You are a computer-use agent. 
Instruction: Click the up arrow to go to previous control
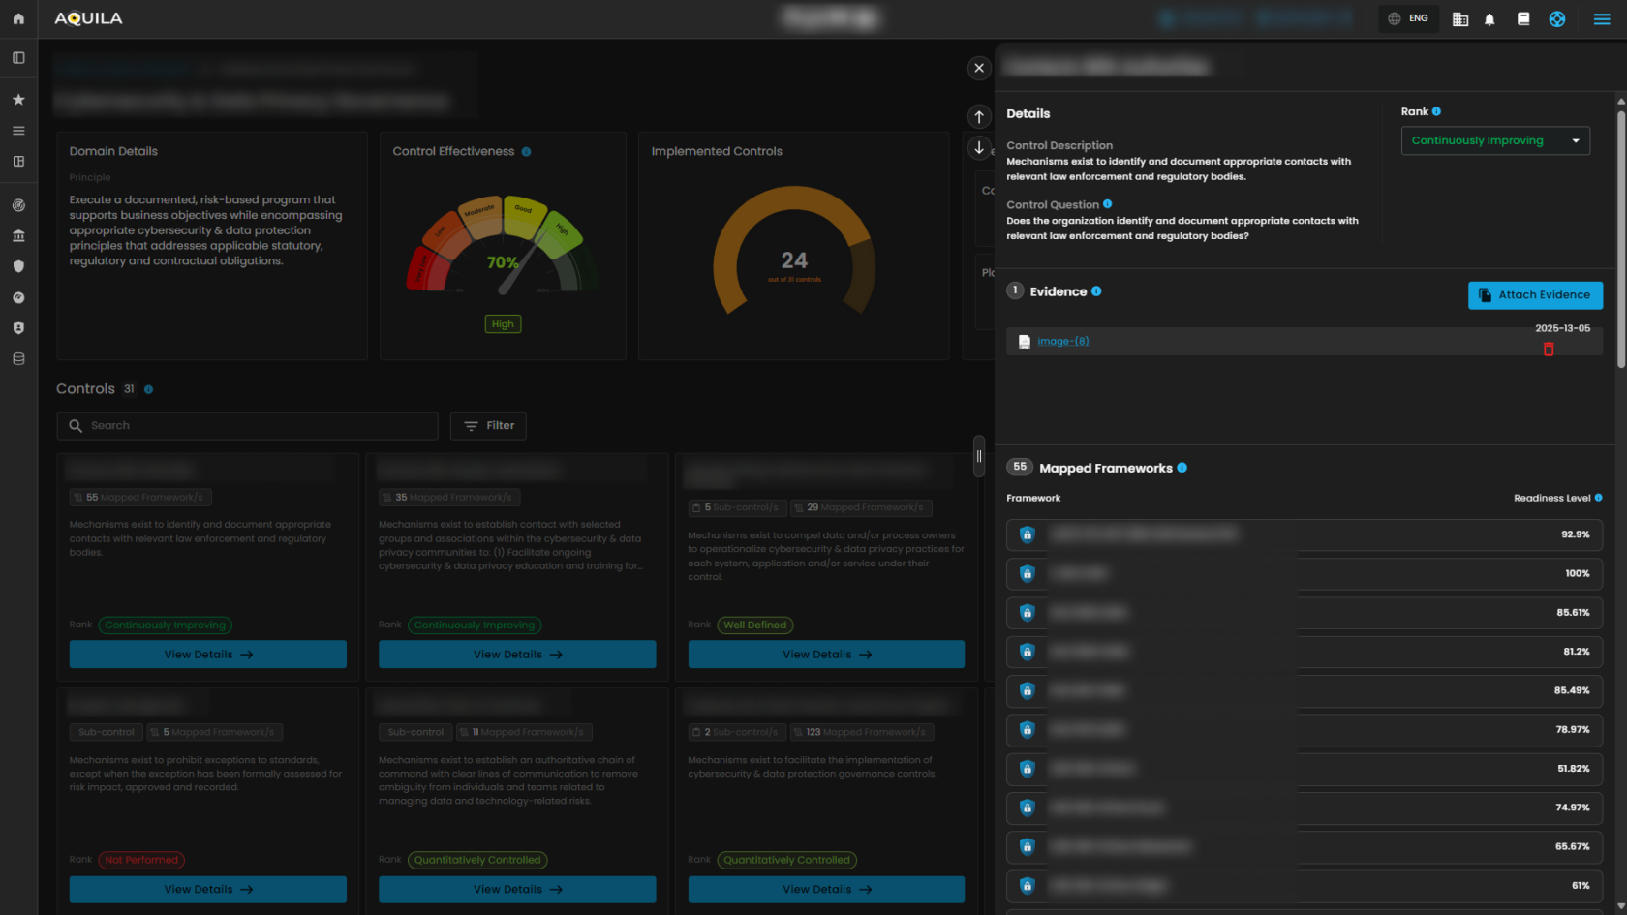click(979, 116)
